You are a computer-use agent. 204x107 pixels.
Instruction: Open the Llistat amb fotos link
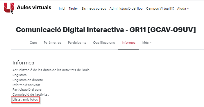tap(25, 99)
